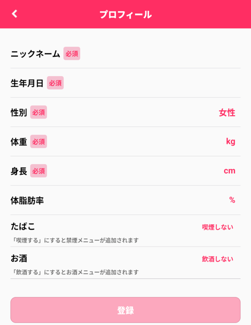Viewport: 251px width, 325px height.
Task: Open the 性別 selector showing 女性
Action: [125, 112]
